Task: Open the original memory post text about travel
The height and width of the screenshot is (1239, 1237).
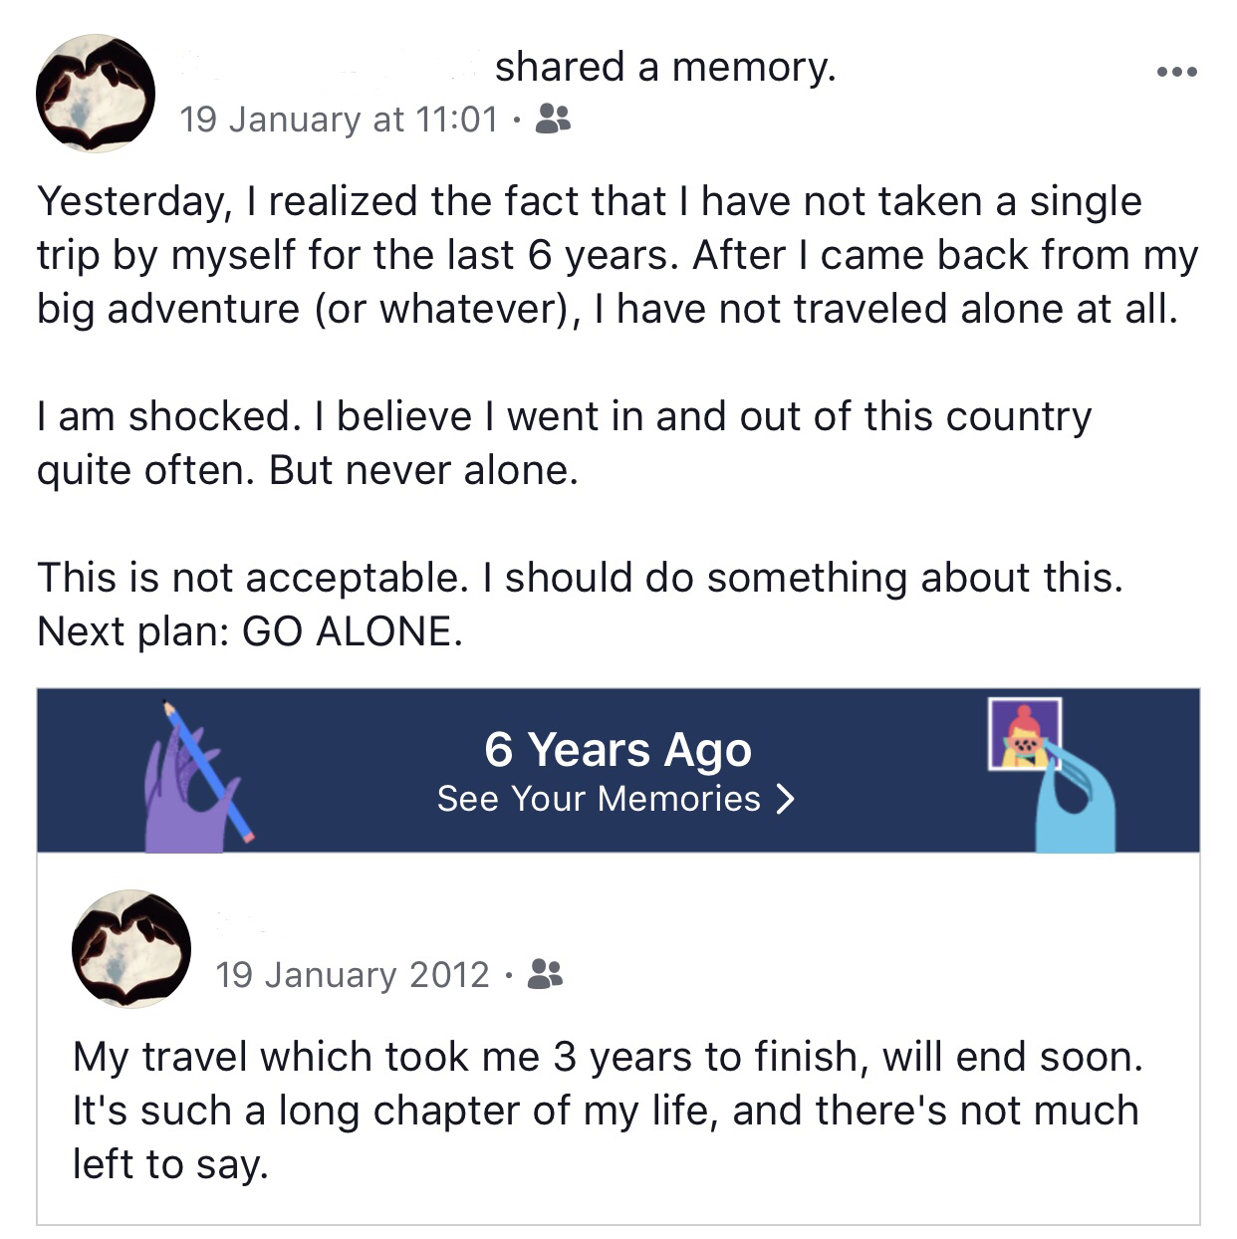Action: tap(608, 1110)
